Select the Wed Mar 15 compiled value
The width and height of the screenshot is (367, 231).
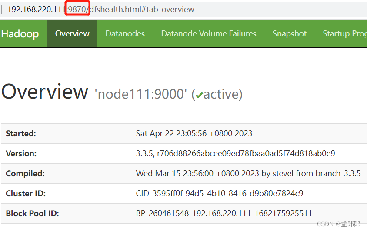248,173
